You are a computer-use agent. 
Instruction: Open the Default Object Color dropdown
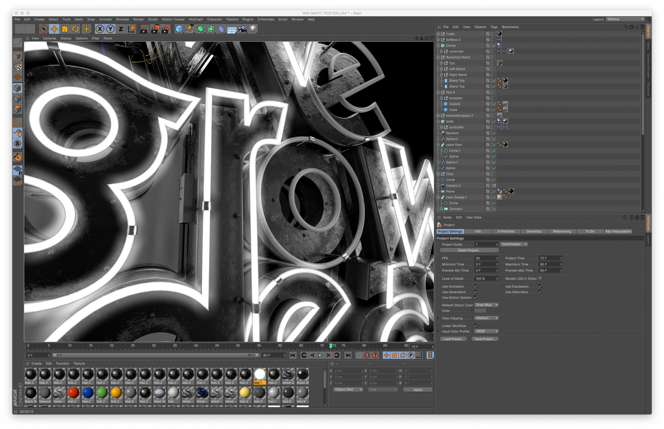487,305
